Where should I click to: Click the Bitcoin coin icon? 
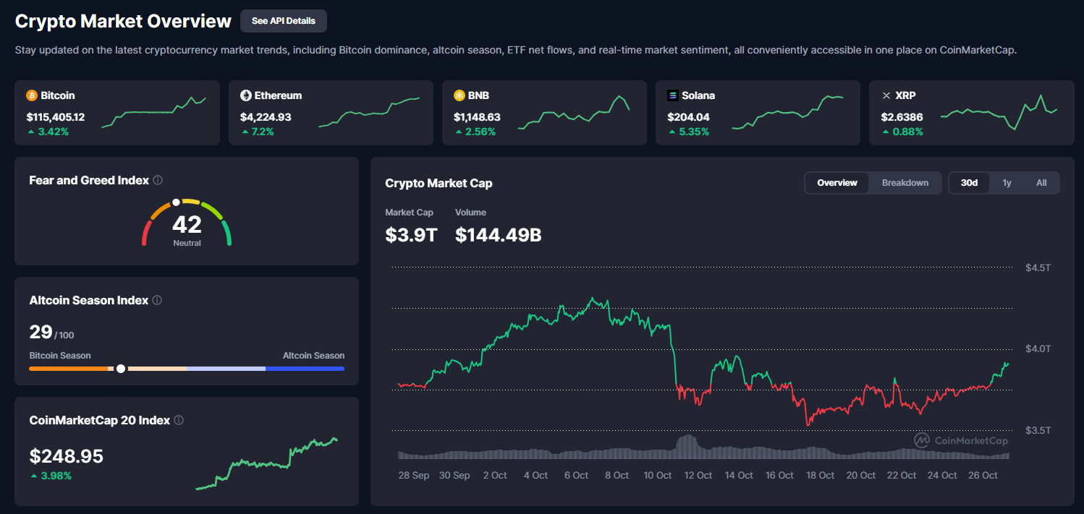click(x=32, y=95)
